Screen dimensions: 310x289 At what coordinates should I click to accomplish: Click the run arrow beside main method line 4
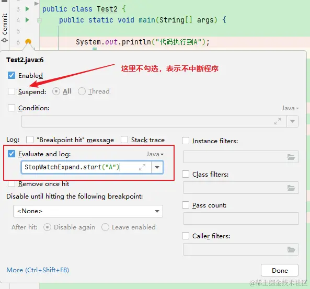(27, 20)
